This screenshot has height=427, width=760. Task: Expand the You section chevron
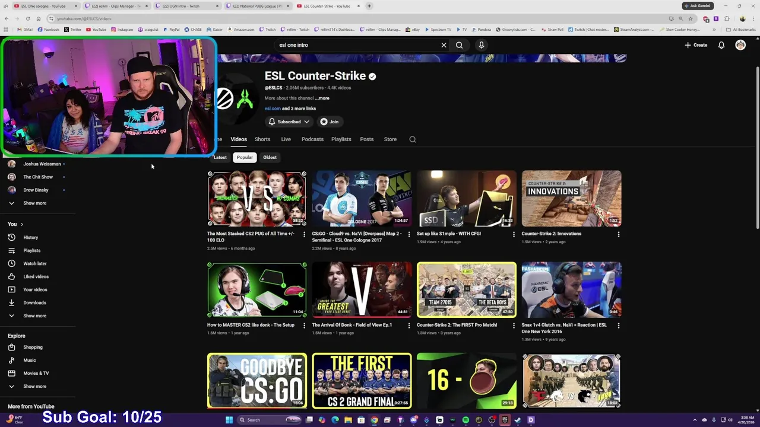pyautogui.click(x=22, y=224)
